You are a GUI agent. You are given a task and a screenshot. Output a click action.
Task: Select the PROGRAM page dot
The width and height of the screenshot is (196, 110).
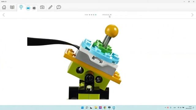[x=111, y=15]
